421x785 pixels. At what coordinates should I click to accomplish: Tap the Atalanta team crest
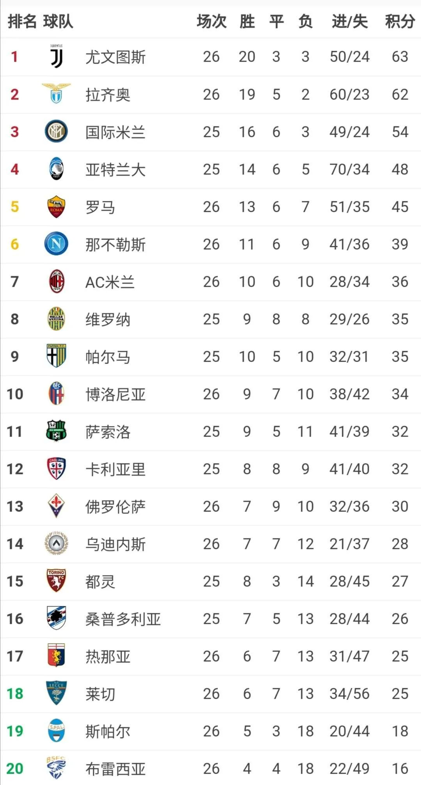(56, 169)
